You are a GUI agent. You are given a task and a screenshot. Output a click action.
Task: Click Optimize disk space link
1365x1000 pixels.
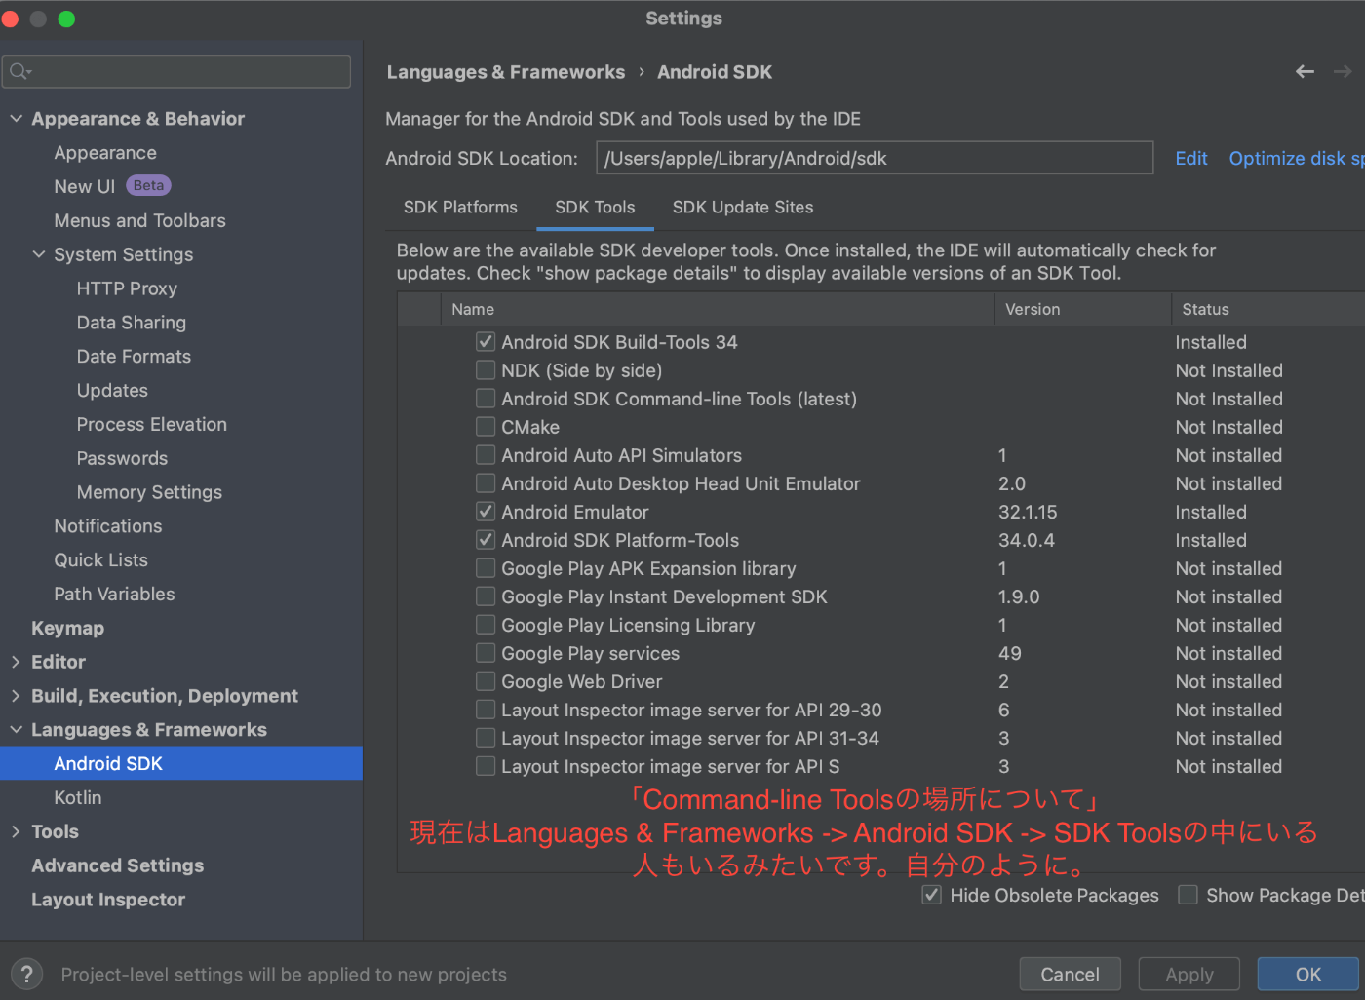click(1296, 158)
